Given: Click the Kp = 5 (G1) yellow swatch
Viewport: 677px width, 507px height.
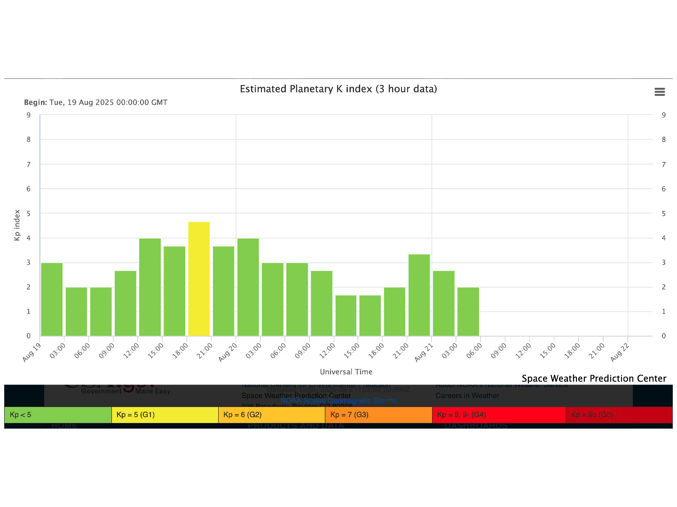Looking at the screenshot, I should [165, 415].
